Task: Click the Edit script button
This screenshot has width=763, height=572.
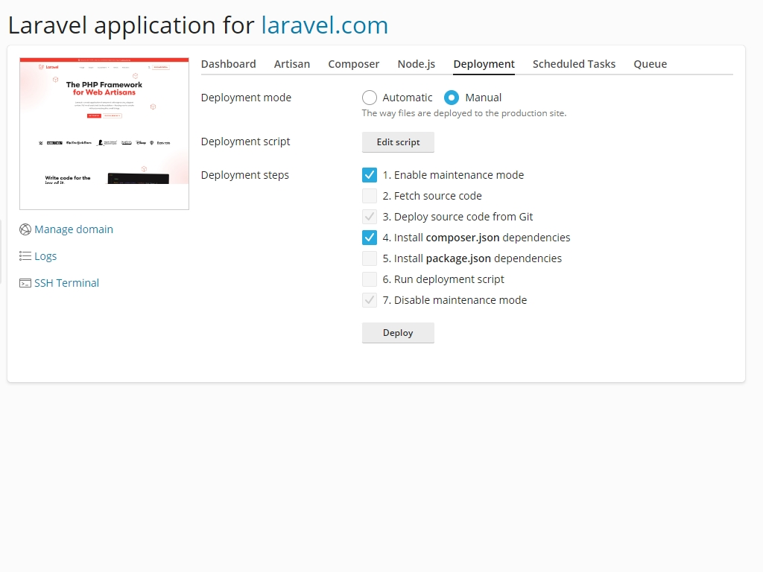Action: click(x=398, y=142)
